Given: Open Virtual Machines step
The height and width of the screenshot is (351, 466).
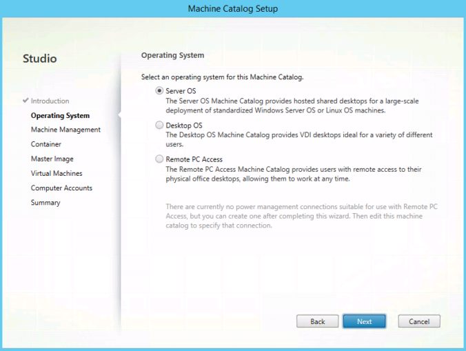Looking at the screenshot, I should [x=57, y=173].
